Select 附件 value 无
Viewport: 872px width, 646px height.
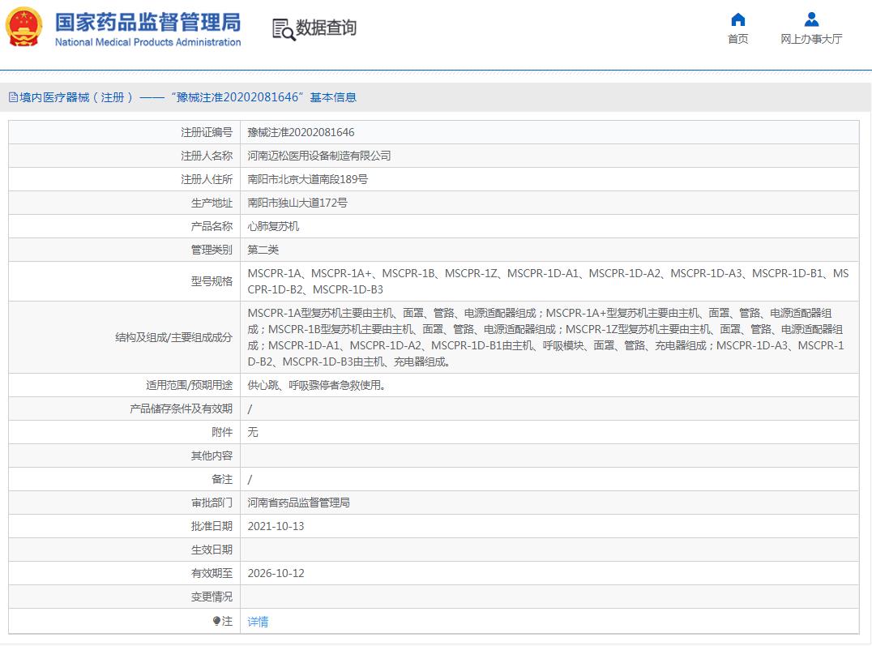(x=253, y=432)
